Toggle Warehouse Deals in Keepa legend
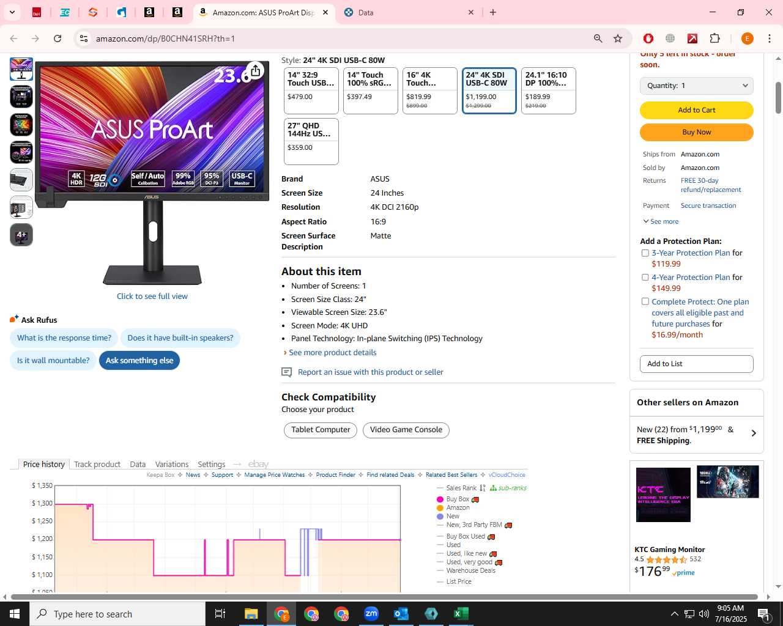 click(x=466, y=571)
